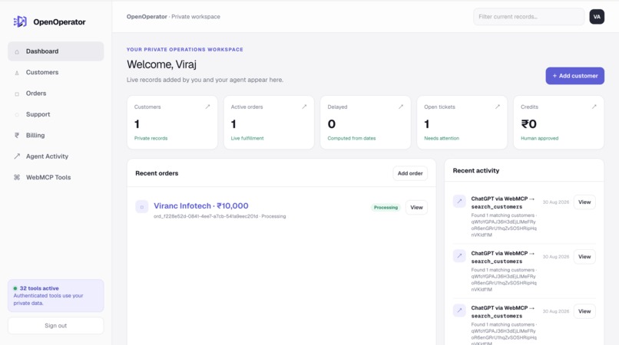Screen dimensions: 619x345
Task: Click the Support circle icon in sidebar
Action: pos(17,115)
